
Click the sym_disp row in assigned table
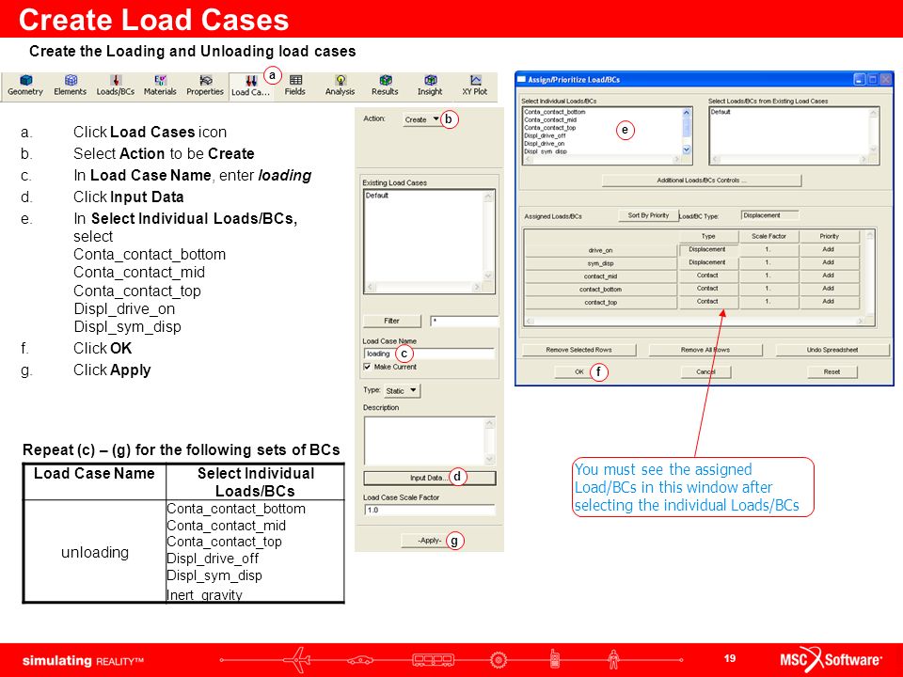pyautogui.click(x=601, y=263)
